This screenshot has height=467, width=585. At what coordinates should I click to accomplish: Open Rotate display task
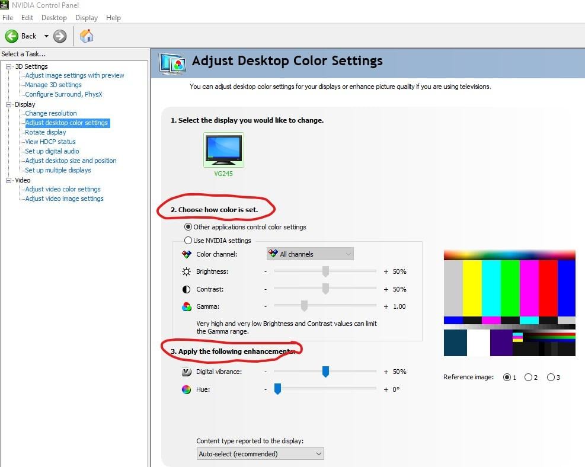tap(46, 132)
